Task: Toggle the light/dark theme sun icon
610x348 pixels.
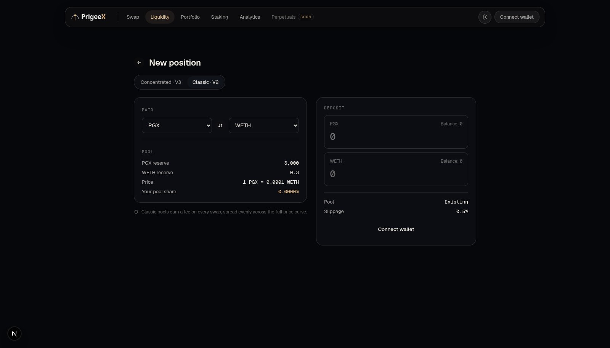Action: tap(485, 17)
